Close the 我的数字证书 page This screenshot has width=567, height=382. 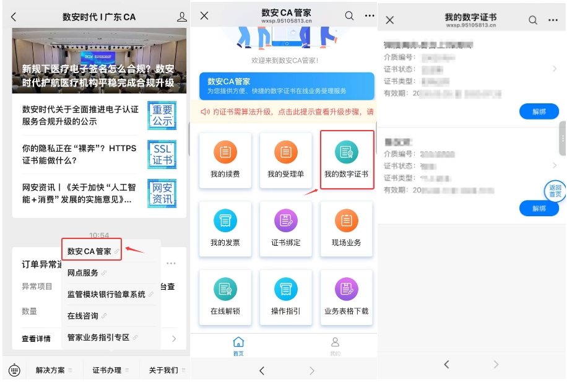[390, 20]
